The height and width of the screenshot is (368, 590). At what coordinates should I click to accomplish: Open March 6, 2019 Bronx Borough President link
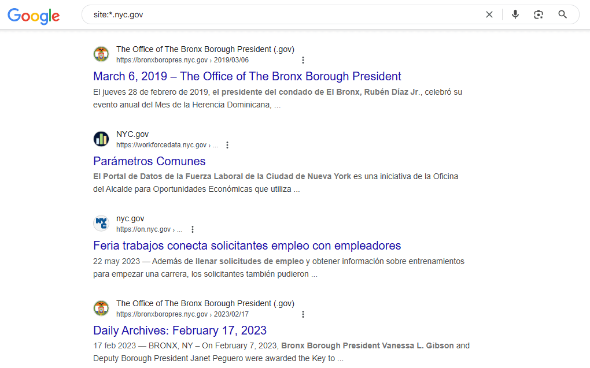point(247,76)
